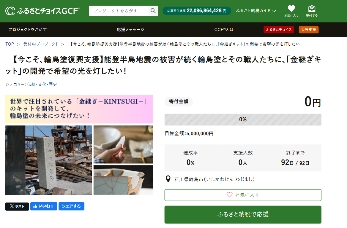Click the magnifying glass search icon
Image resolution: width=347 pixels, height=228 pixels.
[153, 11]
